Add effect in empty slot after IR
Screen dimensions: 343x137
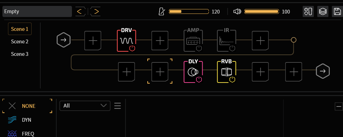pos(260,41)
